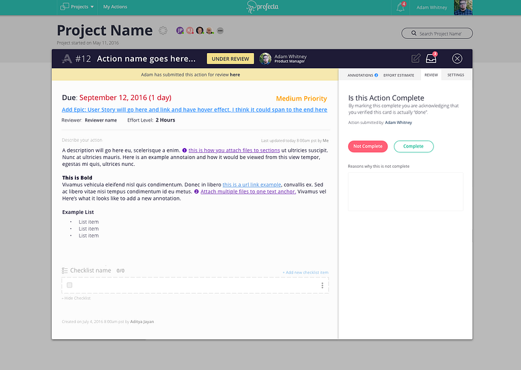Click creator name Aditya Jayan
The height and width of the screenshot is (370, 521).
142,321
